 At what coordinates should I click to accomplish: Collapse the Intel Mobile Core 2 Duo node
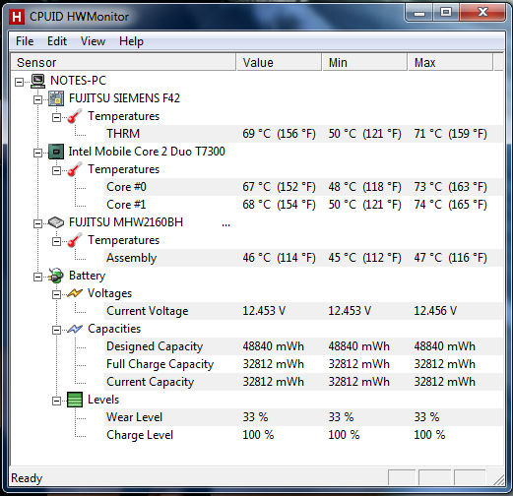point(37,153)
